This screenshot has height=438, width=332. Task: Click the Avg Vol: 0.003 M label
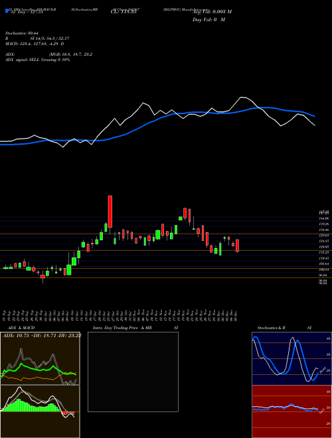pyautogui.click(x=212, y=12)
